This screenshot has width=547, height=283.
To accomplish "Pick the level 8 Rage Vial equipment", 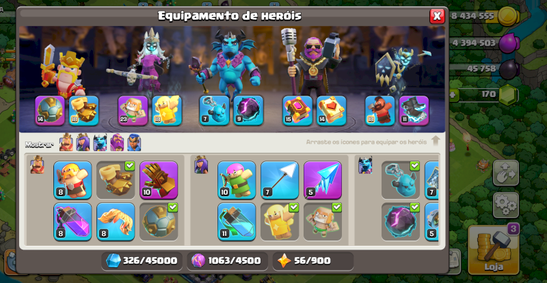I will 72,222.
